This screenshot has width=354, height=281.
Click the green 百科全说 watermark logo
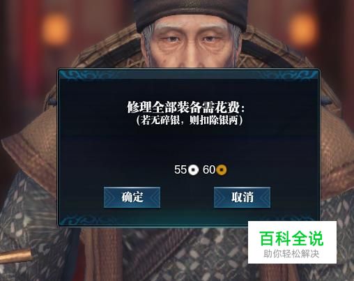pyautogui.click(x=291, y=238)
